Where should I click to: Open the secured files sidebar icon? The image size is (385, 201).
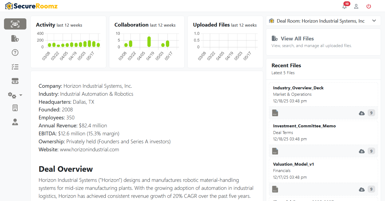[x=15, y=38]
